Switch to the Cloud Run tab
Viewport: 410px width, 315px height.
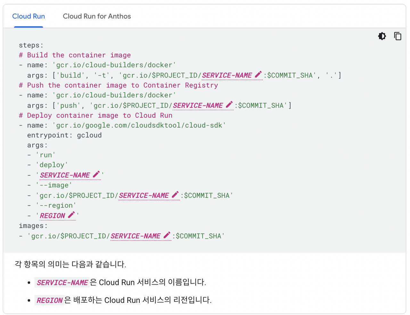[29, 16]
